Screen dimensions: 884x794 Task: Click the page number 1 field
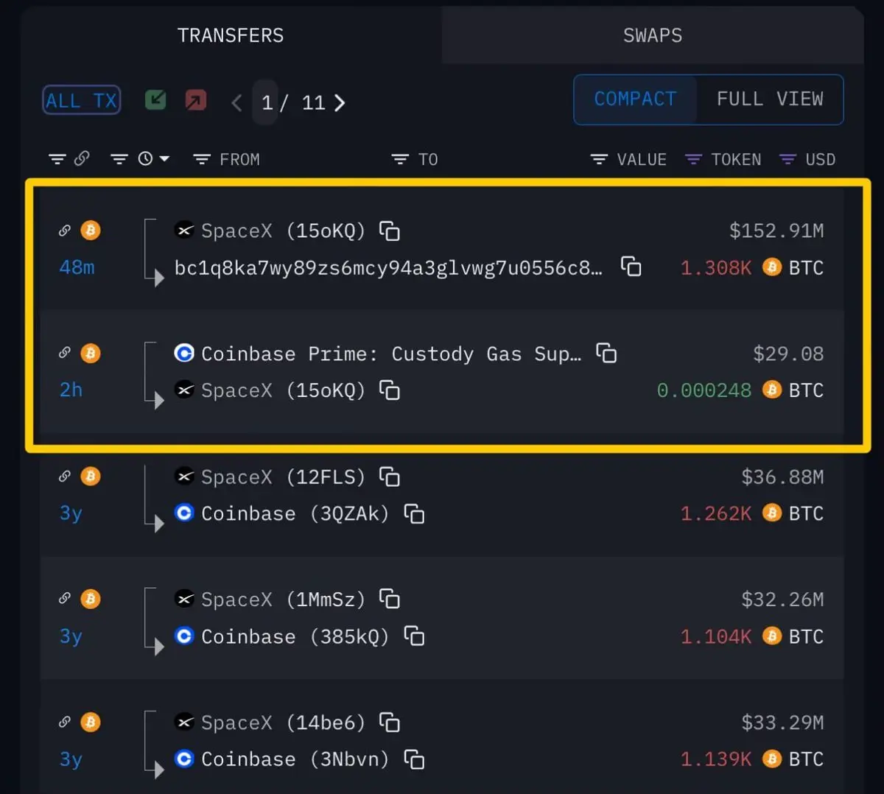click(x=266, y=102)
